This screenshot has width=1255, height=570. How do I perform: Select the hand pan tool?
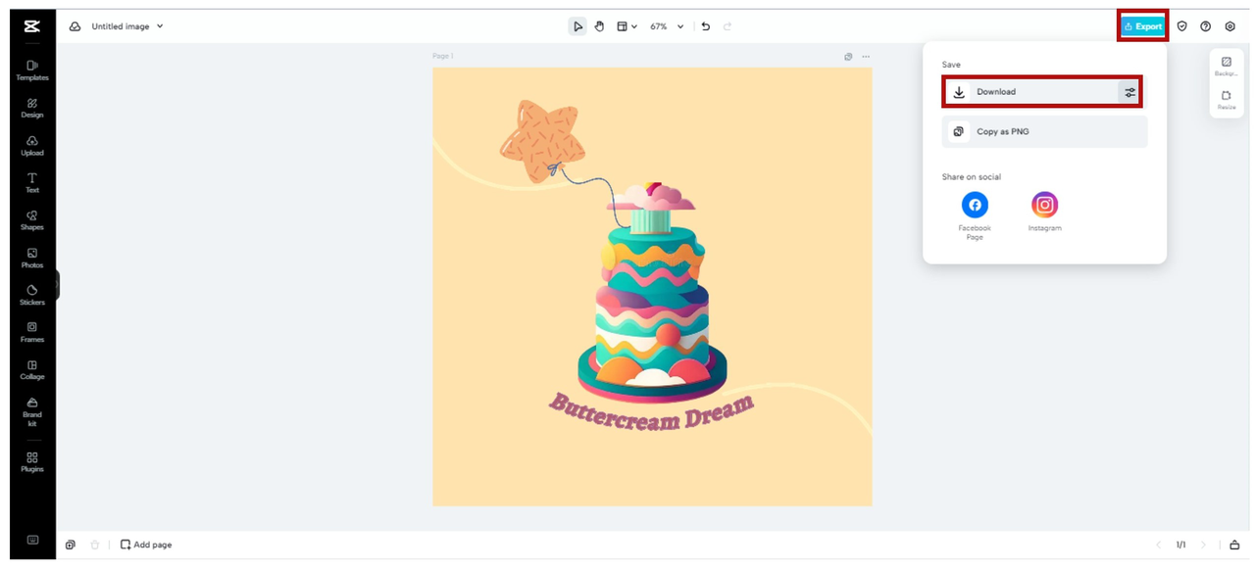point(599,26)
